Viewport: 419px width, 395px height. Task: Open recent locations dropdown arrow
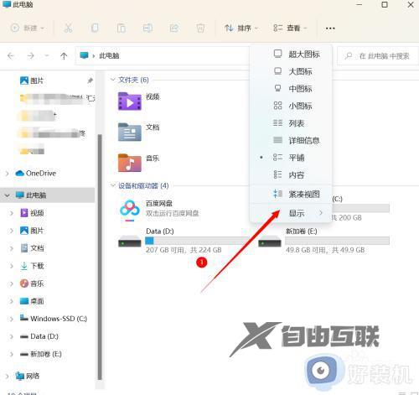click(x=47, y=55)
